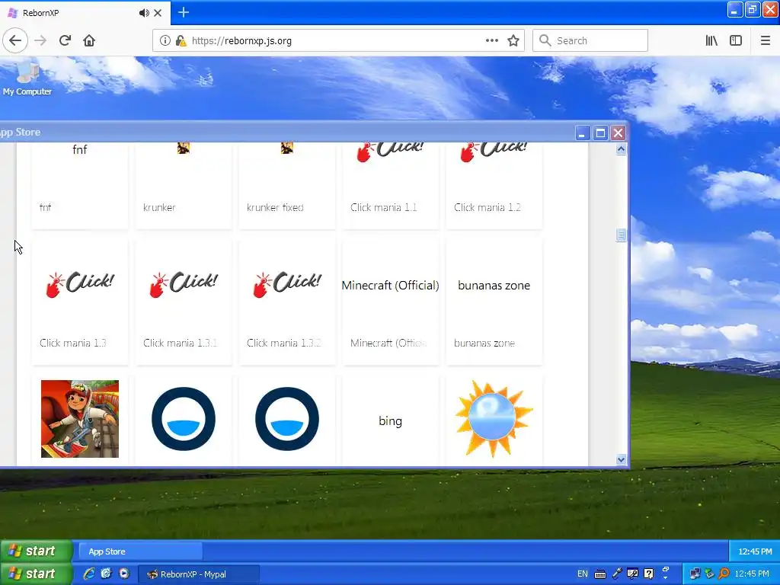Open the Subway Surfers game thumbnail

79,419
